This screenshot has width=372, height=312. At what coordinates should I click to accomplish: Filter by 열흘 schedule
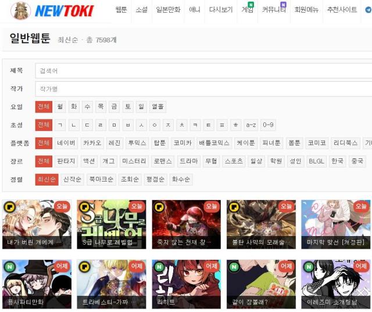click(158, 107)
